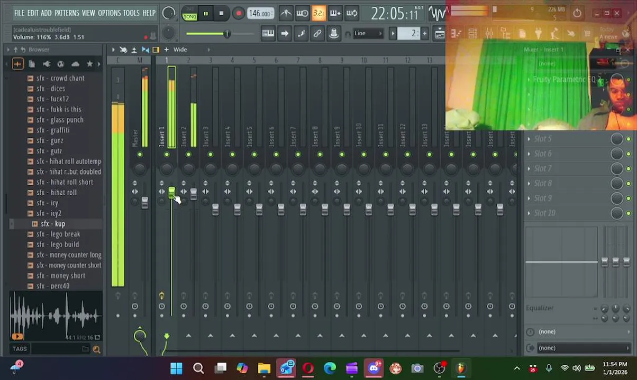Click previous pattern arrow in pattern selector
The height and width of the screenshot is (380, 637).
click(x=393, y=34)
